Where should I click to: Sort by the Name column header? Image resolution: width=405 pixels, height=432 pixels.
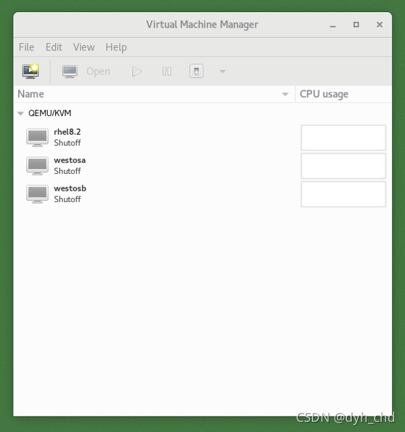point(154,94)
